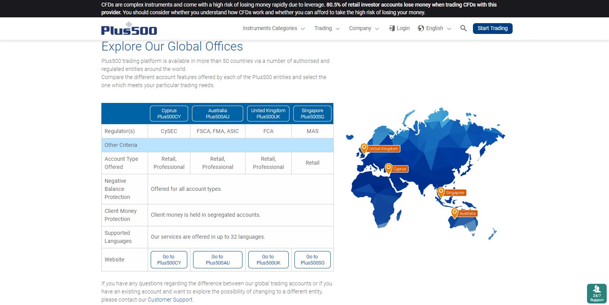Viewport: 609px width, 305px height.
Task: Click the Singapore map pin
Action: [x=441, y=192]
